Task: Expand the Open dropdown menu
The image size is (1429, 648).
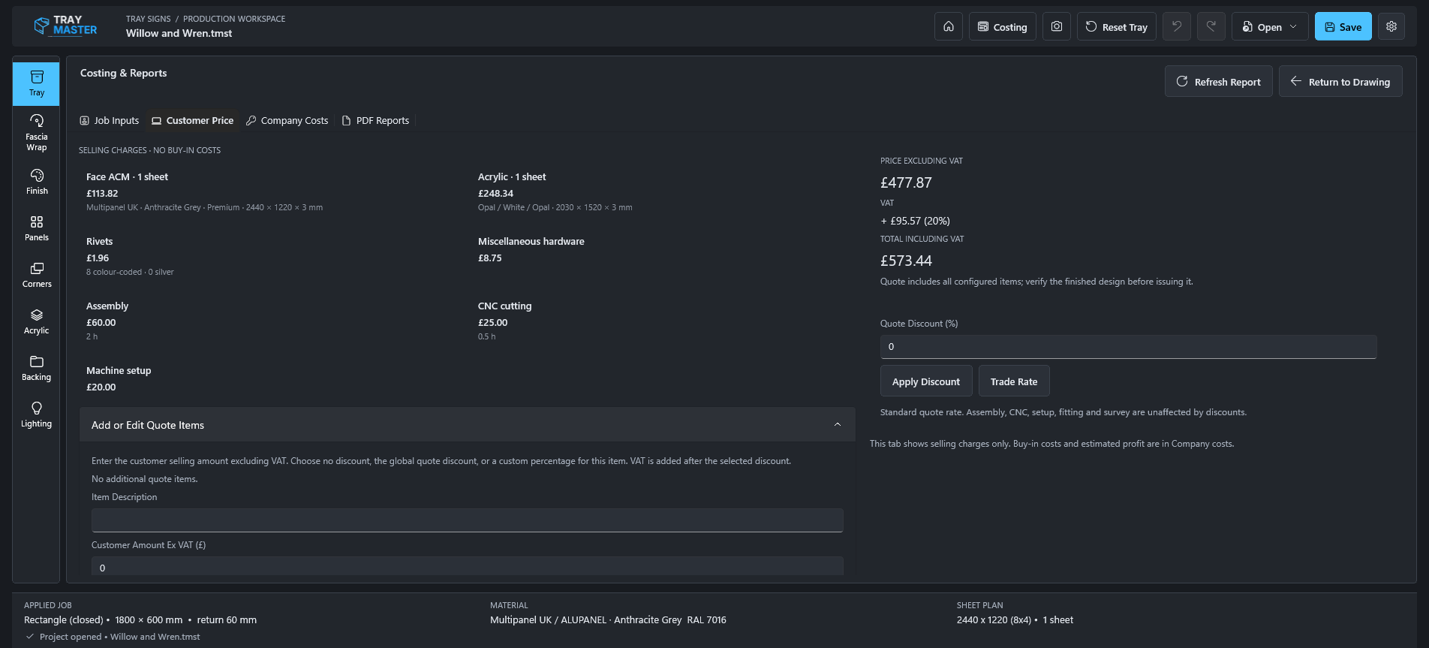Action: pyautogui.click(x=1270, y=26)
